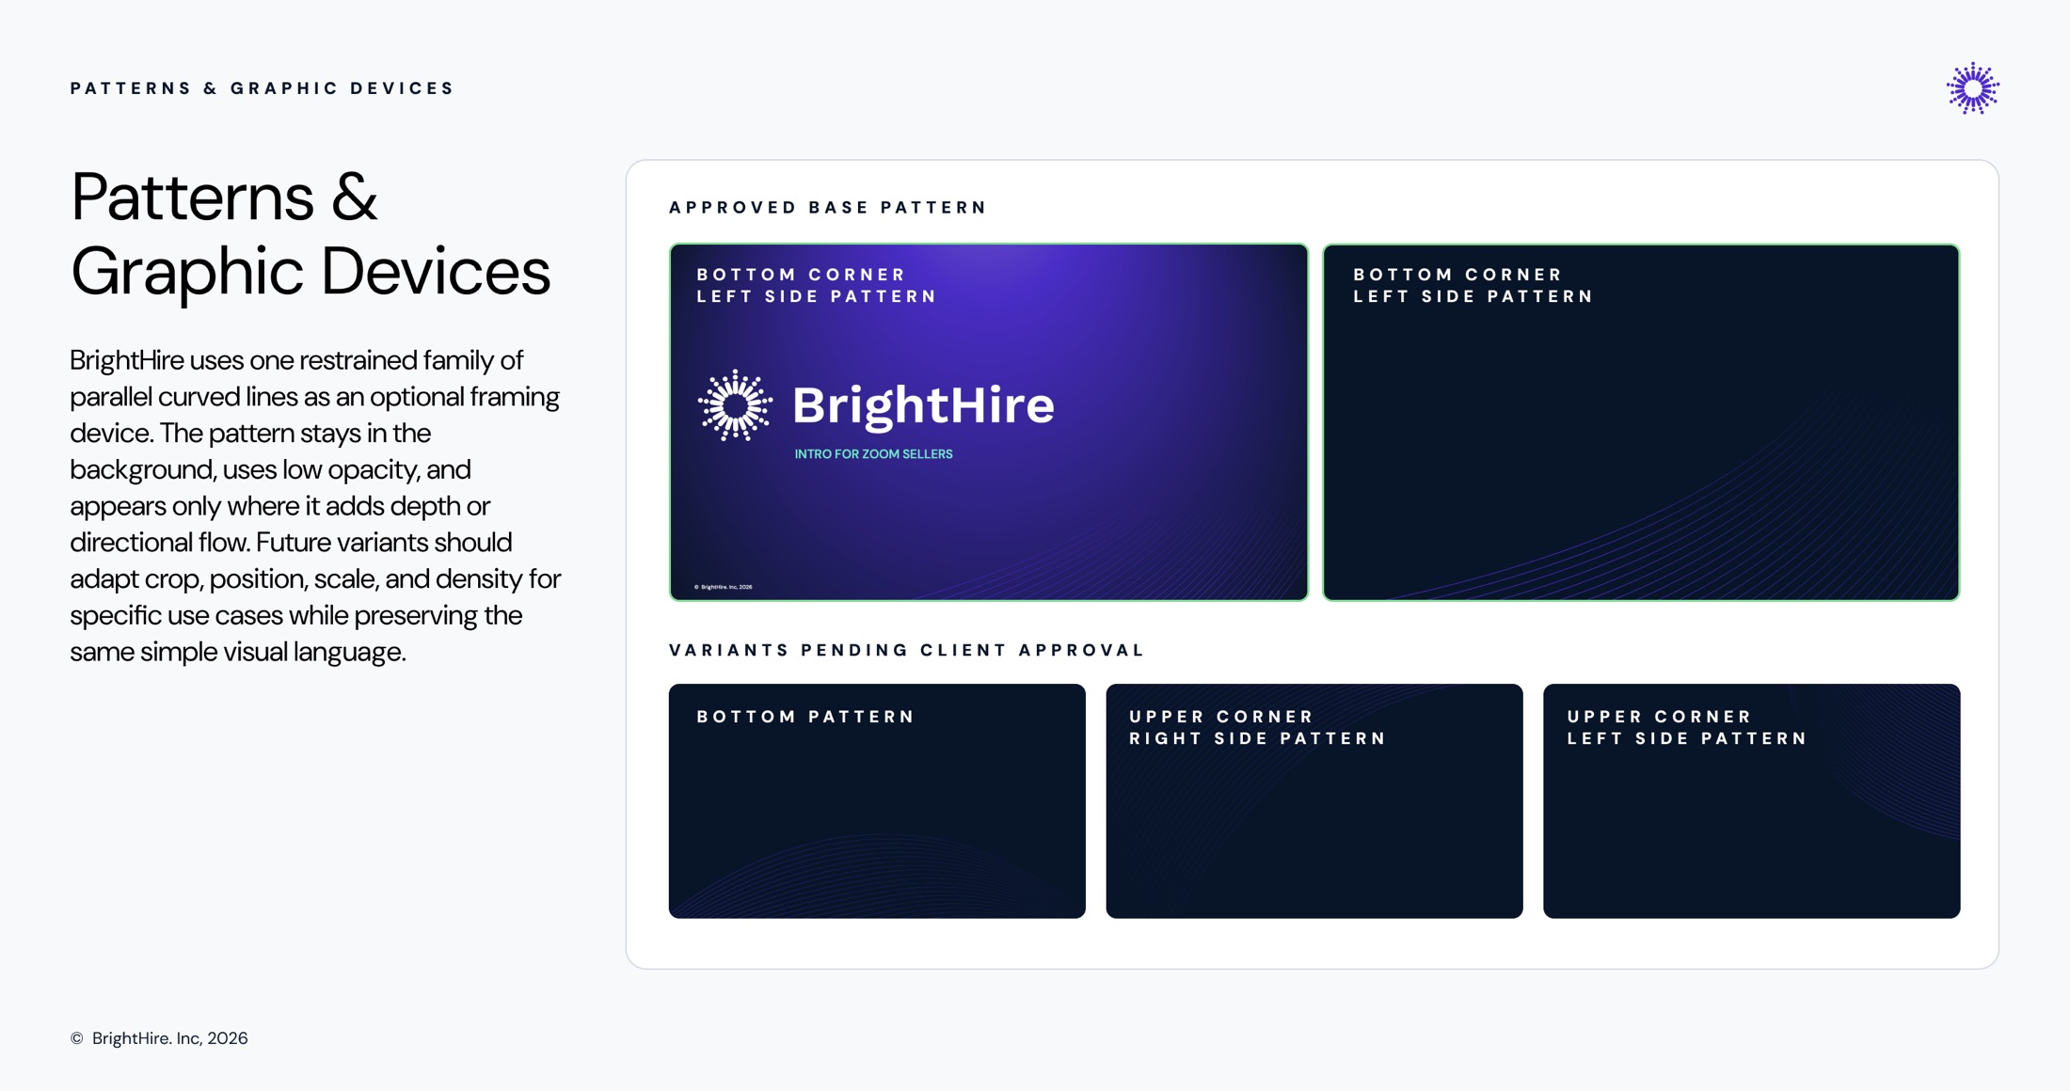
Task: Click the large 'Patterns & Graphic Devices' title
Action: click(x=310, y=233)
